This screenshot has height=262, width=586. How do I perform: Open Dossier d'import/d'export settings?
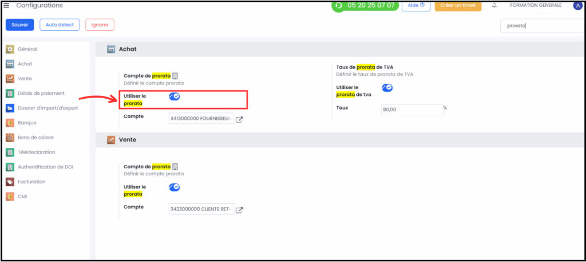coord(48,108)
